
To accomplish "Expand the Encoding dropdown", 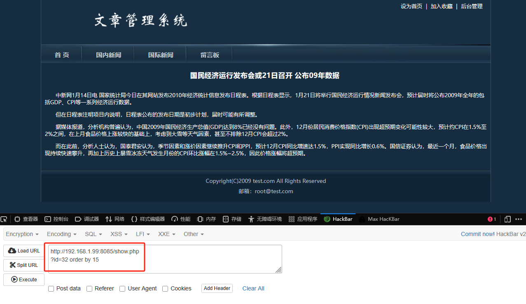I will click(x=62, y=234).
